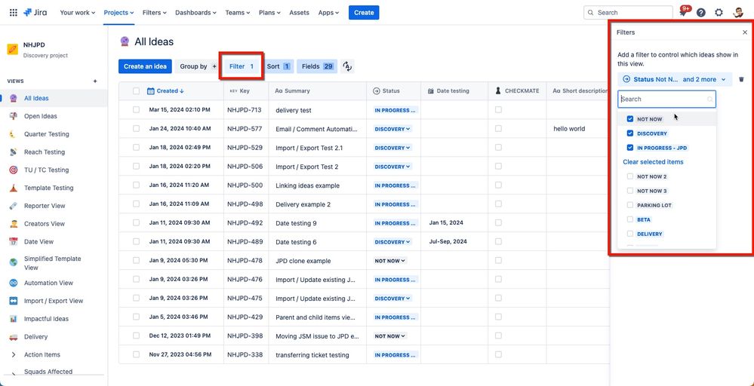The width and height of the screenshot is (754, 386).
Task: Open Impactful Ideas view
Action: pos(46,319)
